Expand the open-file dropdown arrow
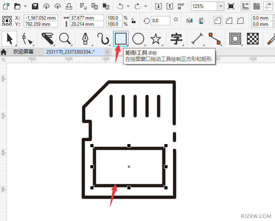This screenshot has height=221, width=275. pyautogui.click(x=25, y=6)
